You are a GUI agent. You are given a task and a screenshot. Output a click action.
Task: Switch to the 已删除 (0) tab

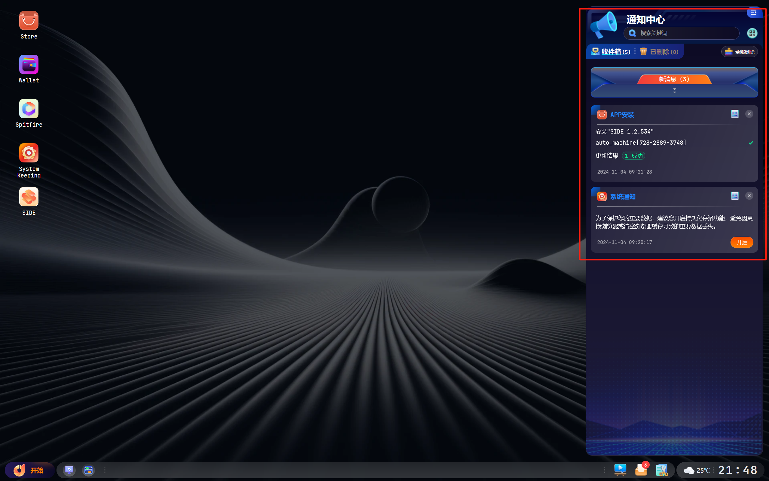click(x=659, y=51)
